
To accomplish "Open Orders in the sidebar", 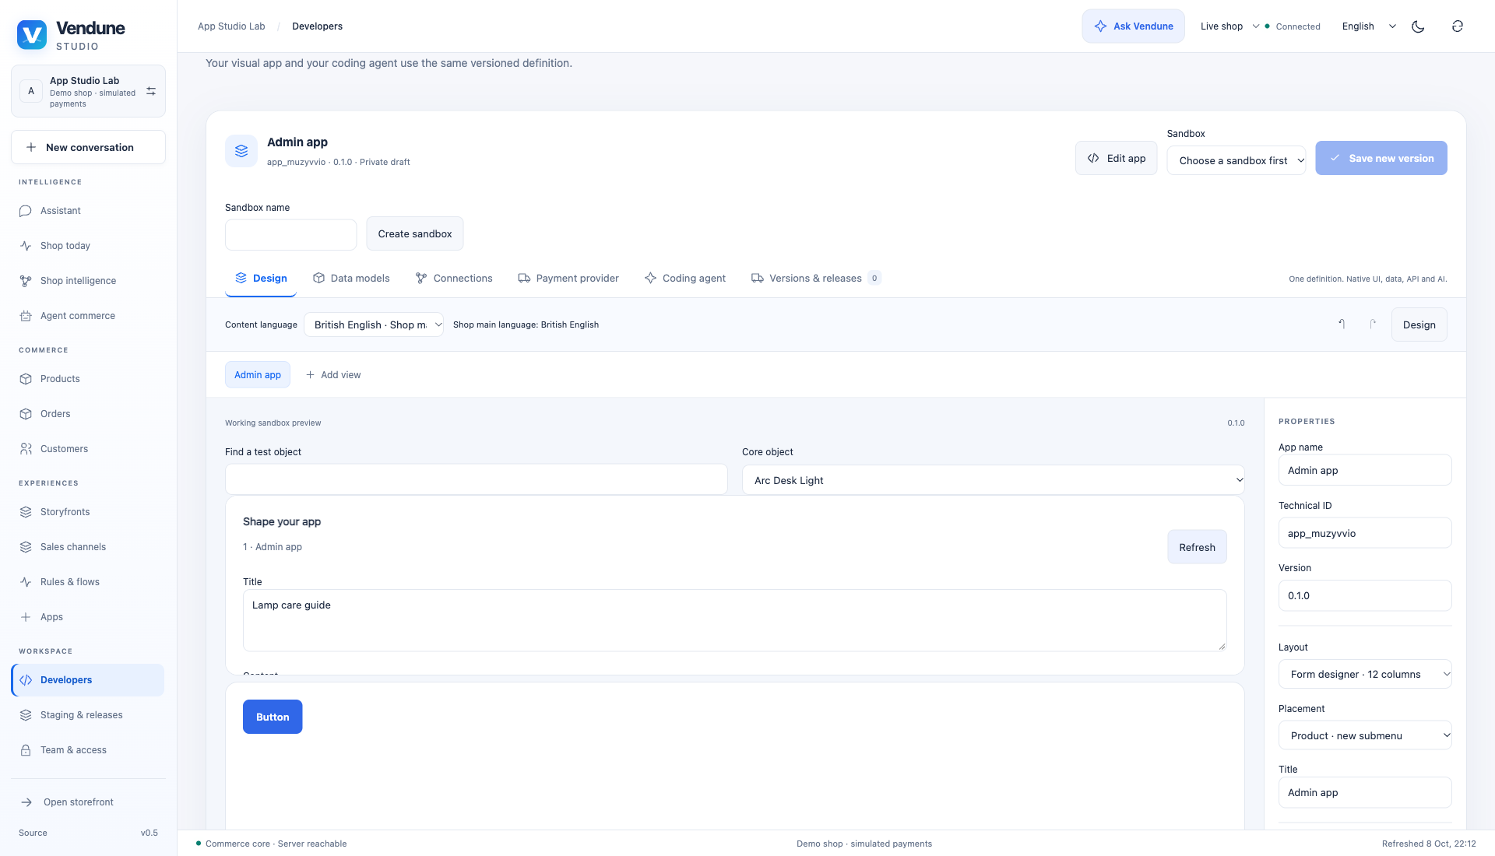I will [88, 414].
